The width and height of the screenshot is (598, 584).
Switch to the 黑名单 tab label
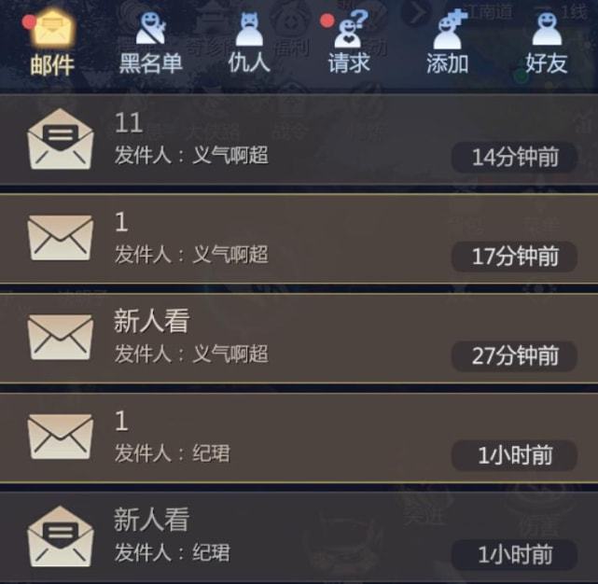pos(150,63)
